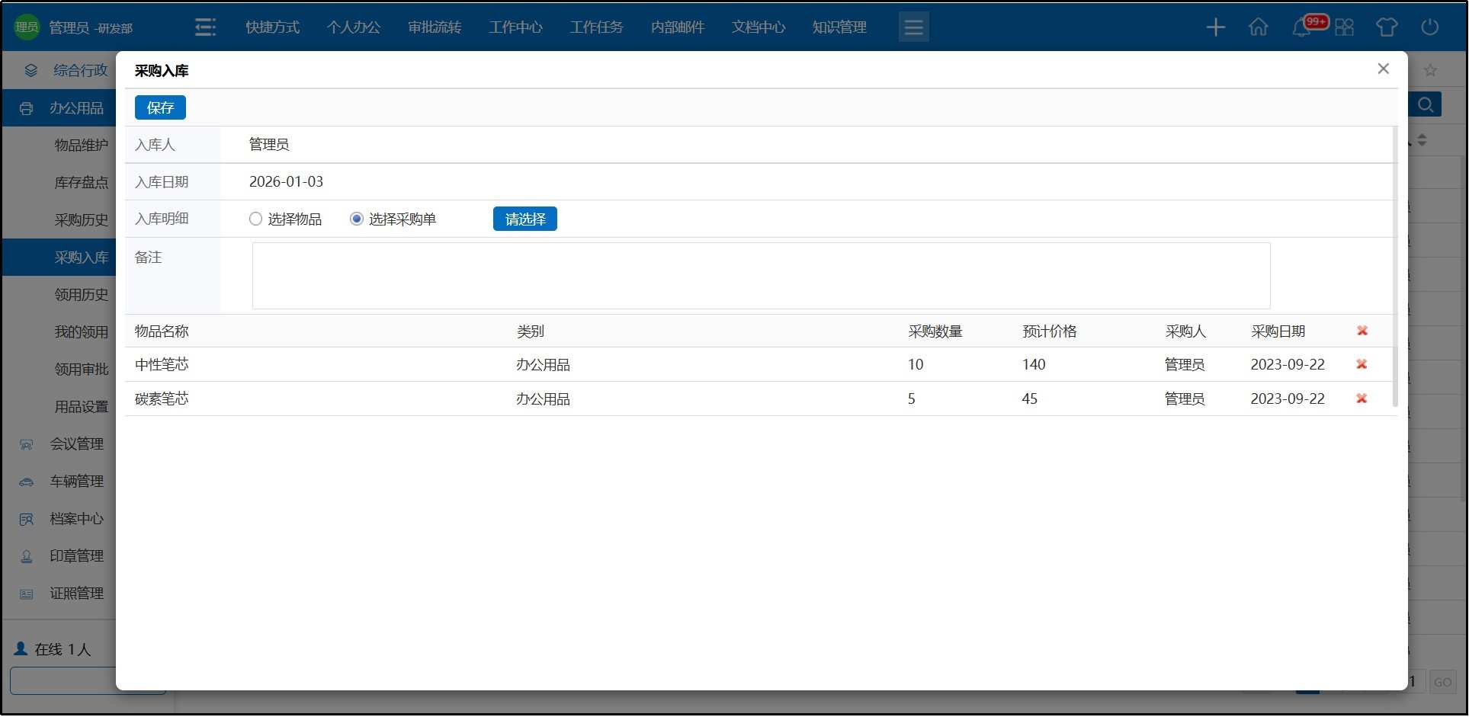Remove the 碳素笔芯 row with red X
This screenshot has height=717, width=1469.
1362,399
